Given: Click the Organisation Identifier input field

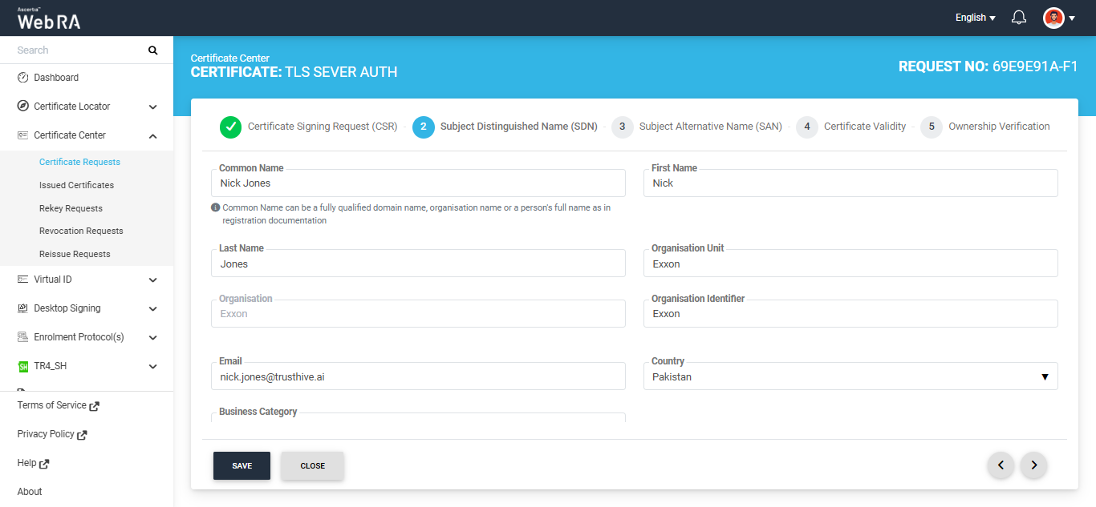Looking at the screenshot, I should coord(850,313).
